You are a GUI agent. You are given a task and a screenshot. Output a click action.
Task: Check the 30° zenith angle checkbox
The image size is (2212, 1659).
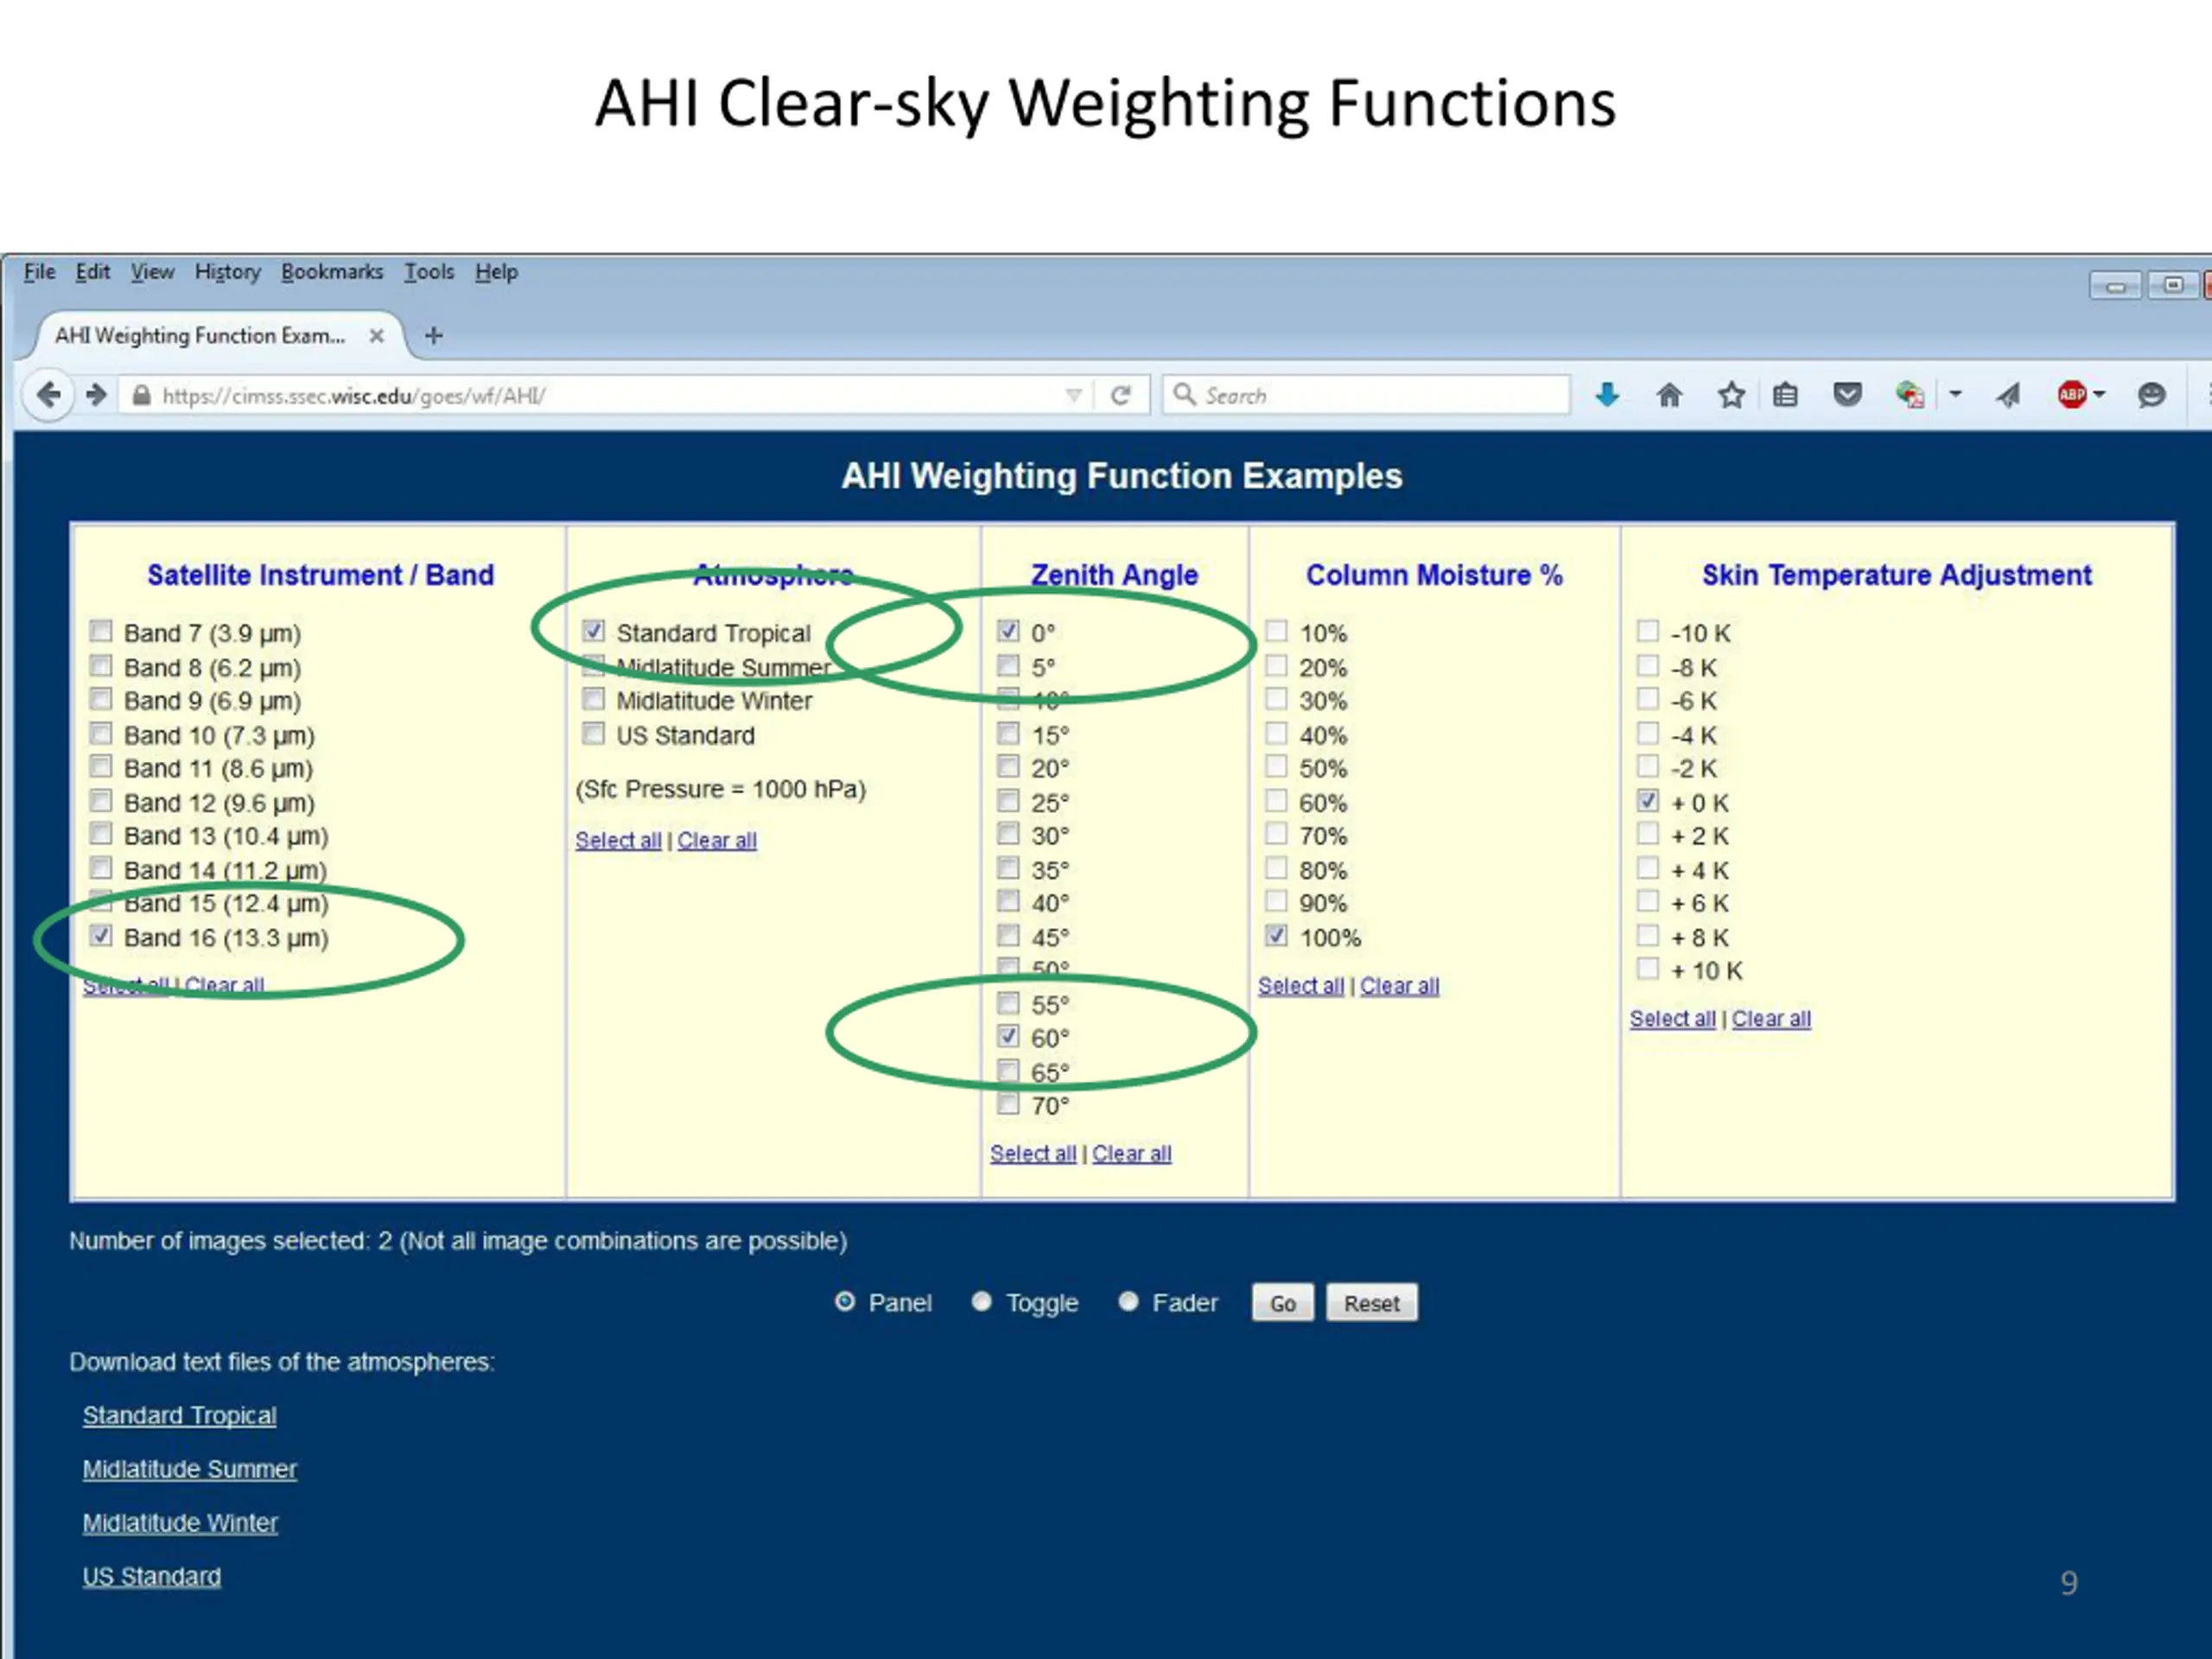click(1008, 834)
